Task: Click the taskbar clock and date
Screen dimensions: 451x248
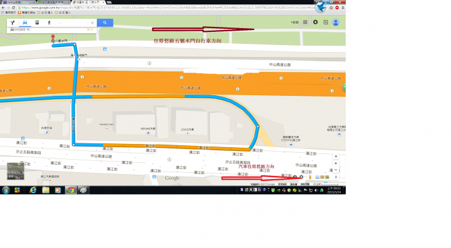Action: [334, 190]
